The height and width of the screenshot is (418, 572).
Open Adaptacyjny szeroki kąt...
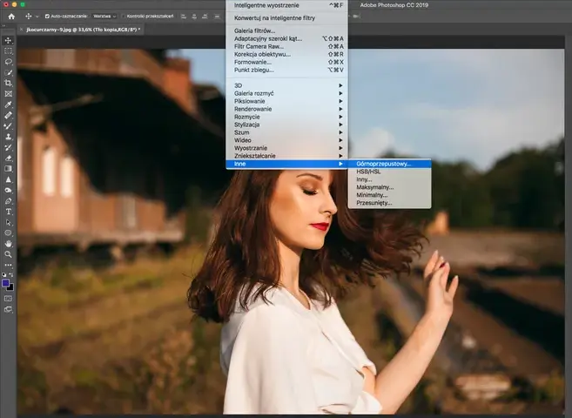[286, 38]
